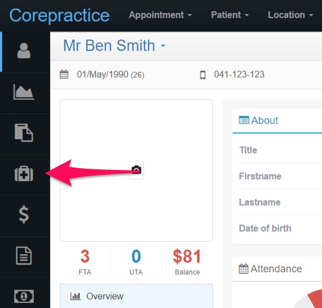Open the documents copy sidebar icon
This screenshot has height=308, width=322.
click(24, 133)
